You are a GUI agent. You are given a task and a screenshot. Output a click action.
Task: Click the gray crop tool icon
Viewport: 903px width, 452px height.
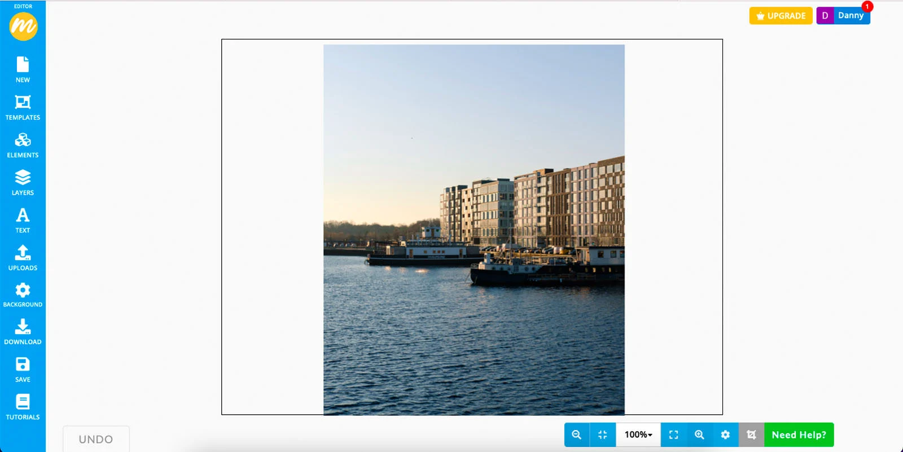pos(751,435)
